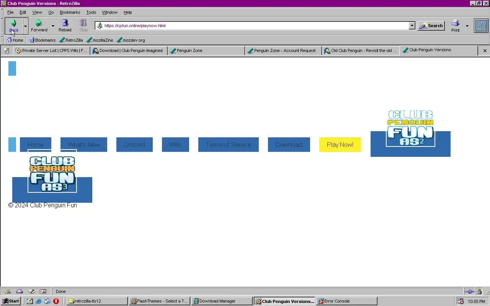The image size is (490, 306).
Task: Switch to the Old Club Penguin tab
Action: [x=361, y=50]
